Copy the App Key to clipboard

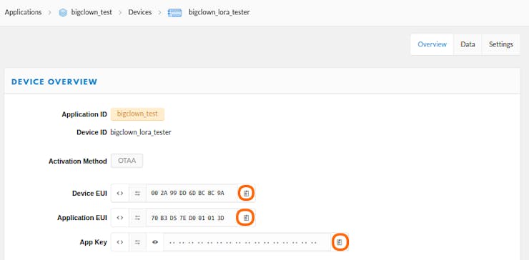pos(340,242)
